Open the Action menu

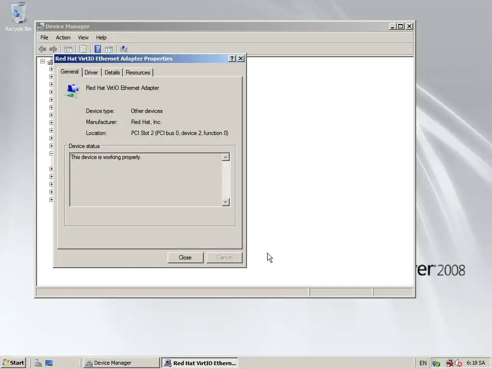click(x=63, y=37)
